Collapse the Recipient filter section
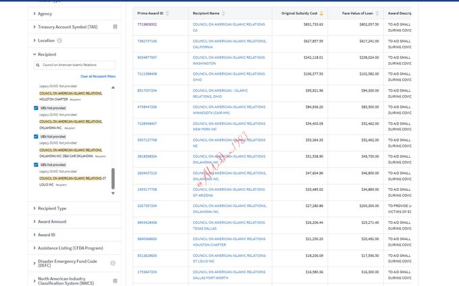The image size is (459, 286). click(x=47, y=54)
